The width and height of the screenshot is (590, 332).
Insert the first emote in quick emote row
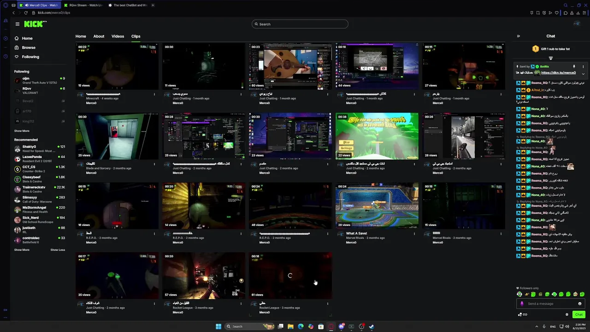(x=519, y=294)
